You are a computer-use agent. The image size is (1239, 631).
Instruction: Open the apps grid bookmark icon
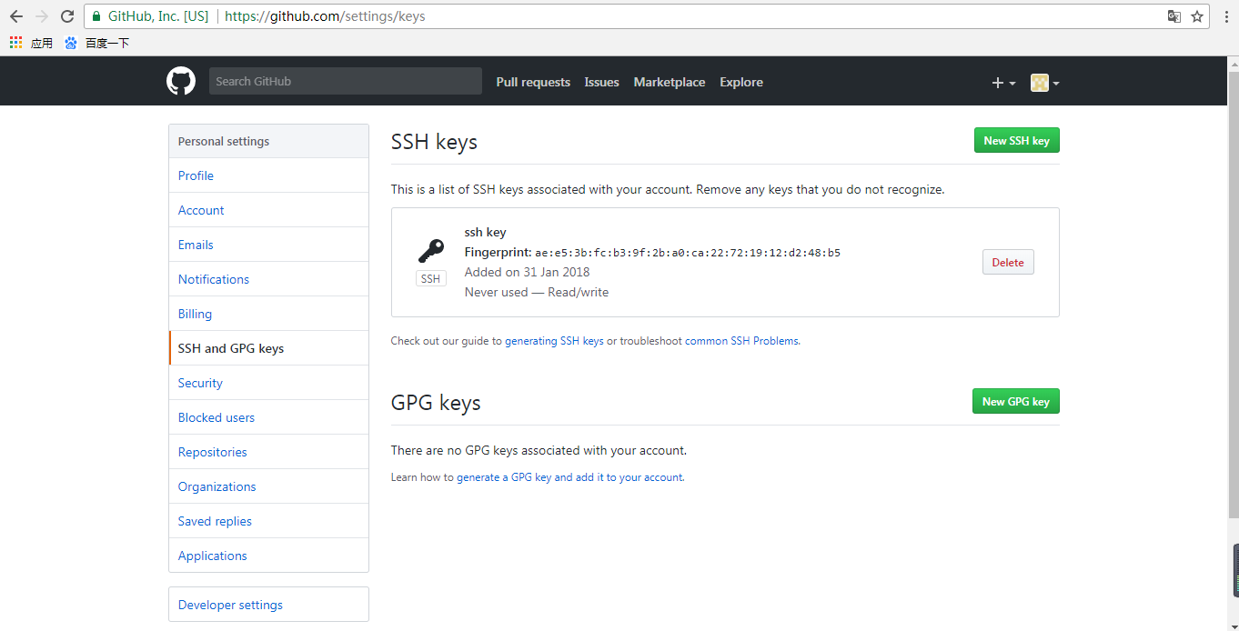point(15,42)
